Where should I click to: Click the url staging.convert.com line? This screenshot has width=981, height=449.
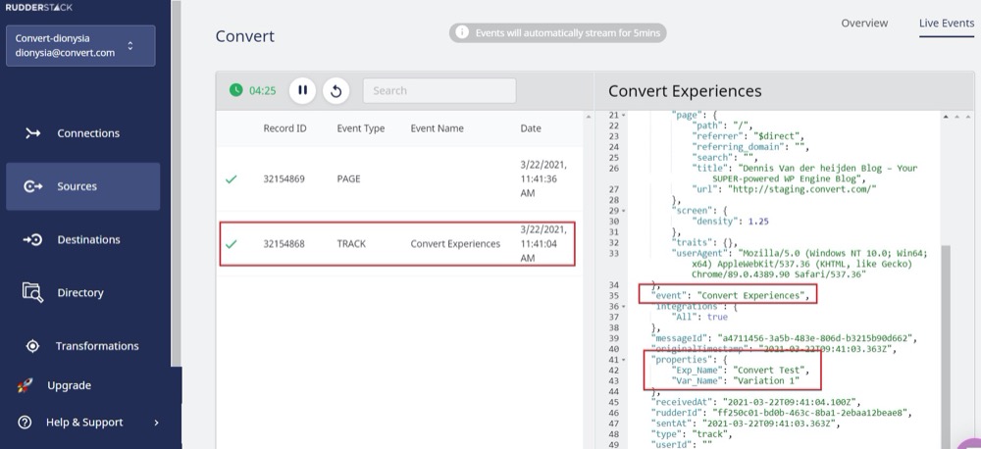pos(785,189)
